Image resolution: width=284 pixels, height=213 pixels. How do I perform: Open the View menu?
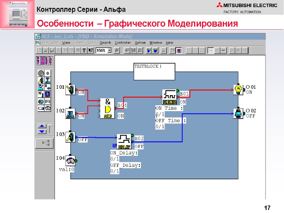tap(66, 43)
